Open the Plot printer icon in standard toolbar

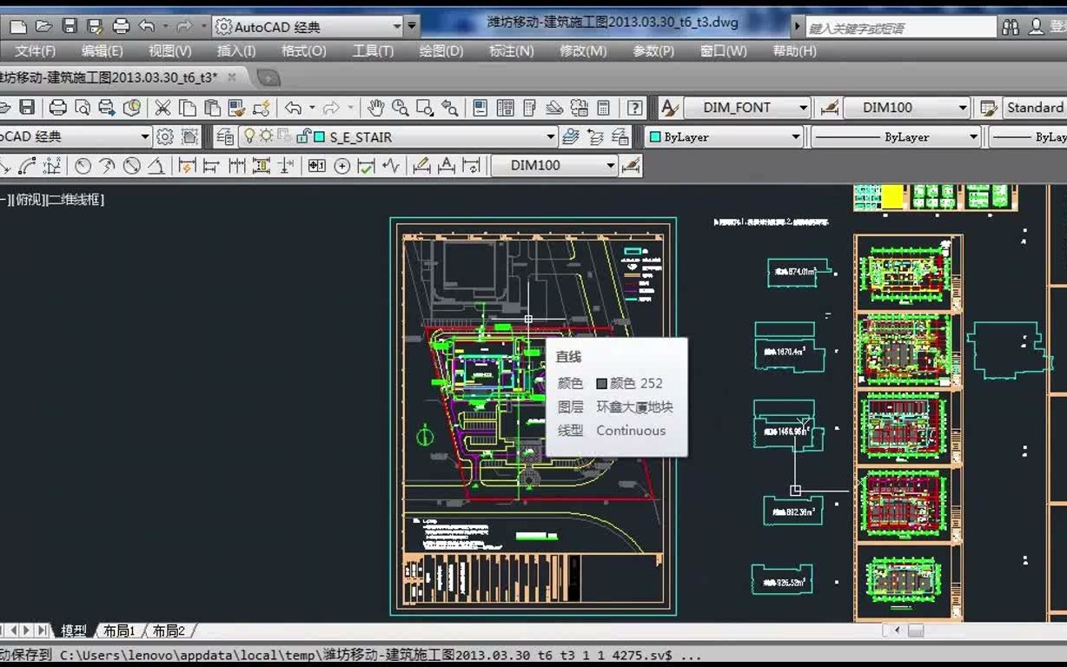57,108
